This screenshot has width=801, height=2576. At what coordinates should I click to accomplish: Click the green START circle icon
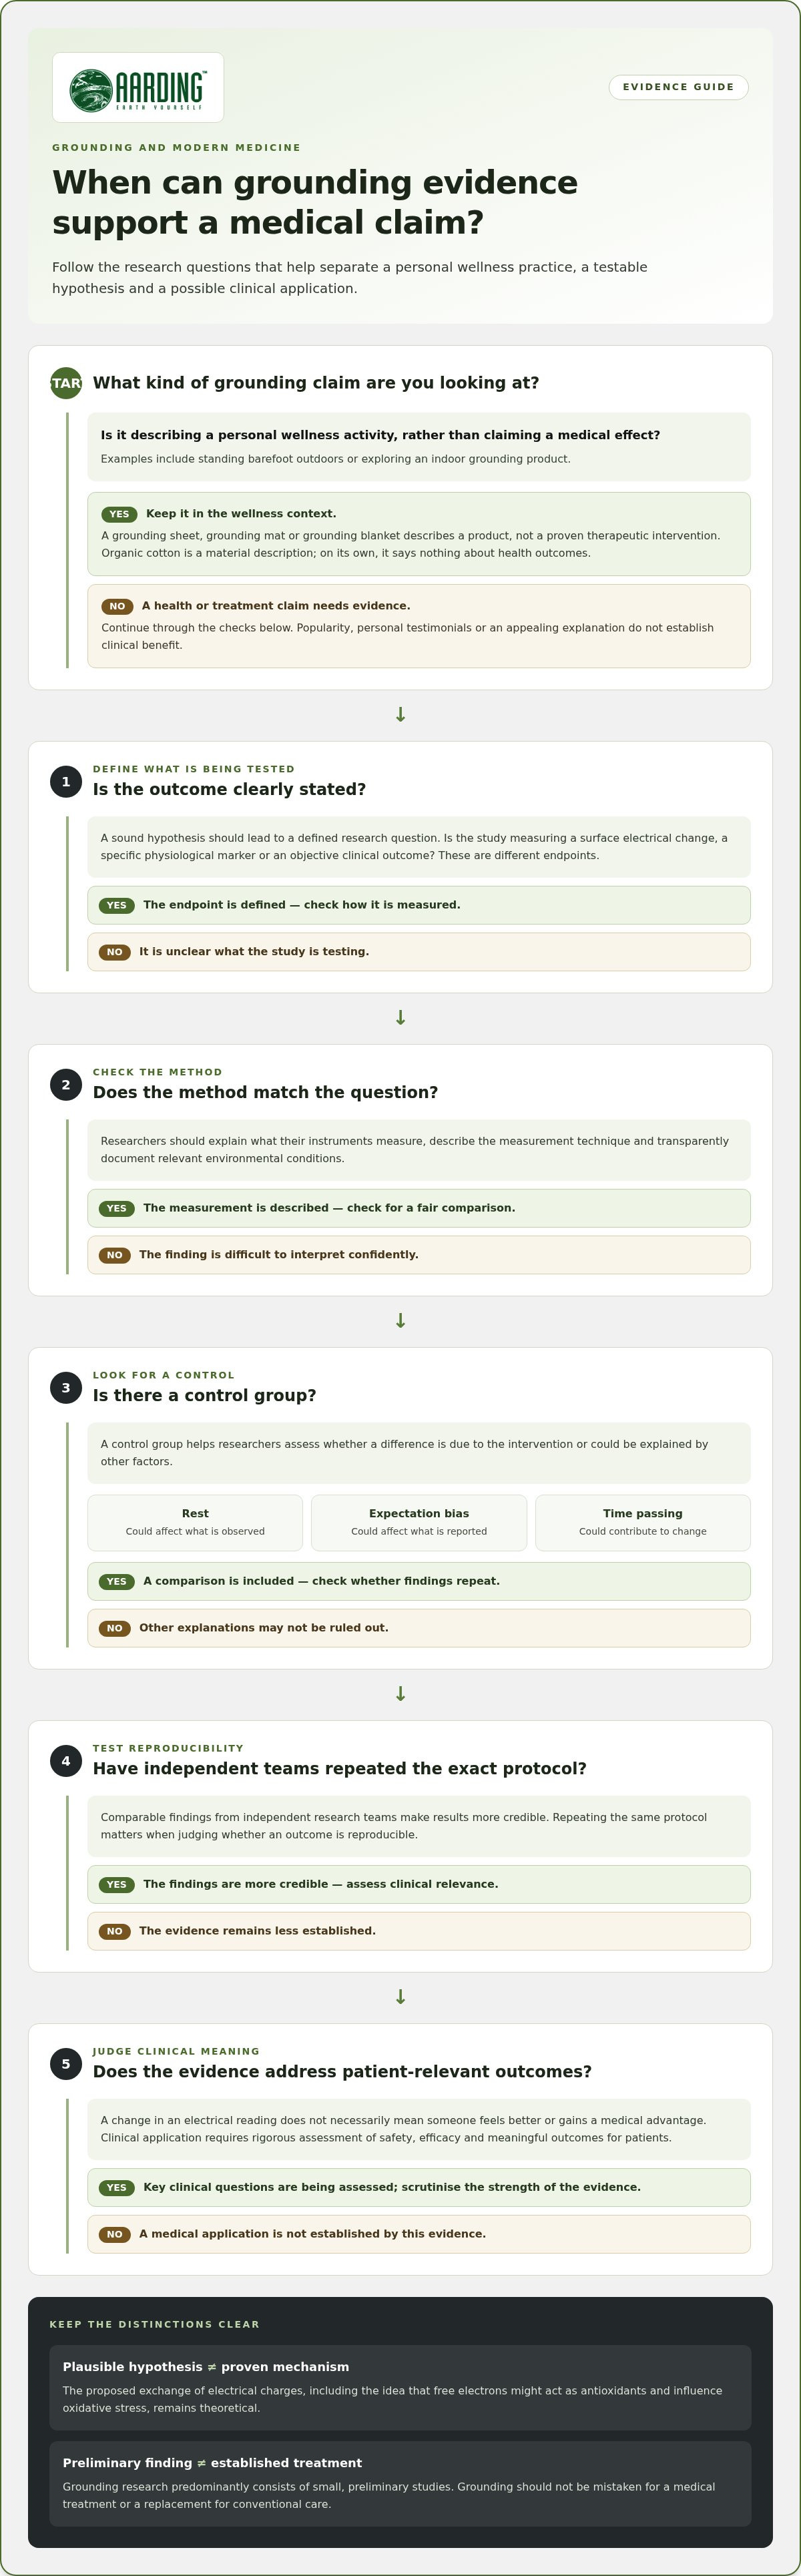pos(66,383)
